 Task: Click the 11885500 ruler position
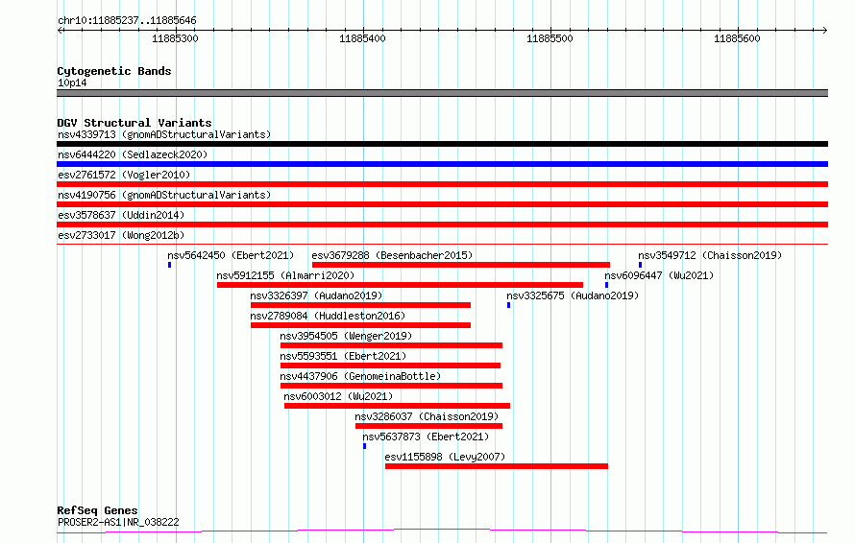click(x=550, y=38)
